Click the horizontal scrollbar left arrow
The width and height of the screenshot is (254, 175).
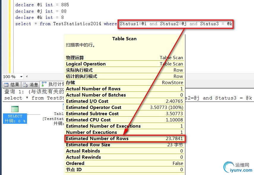pos(27,76)
